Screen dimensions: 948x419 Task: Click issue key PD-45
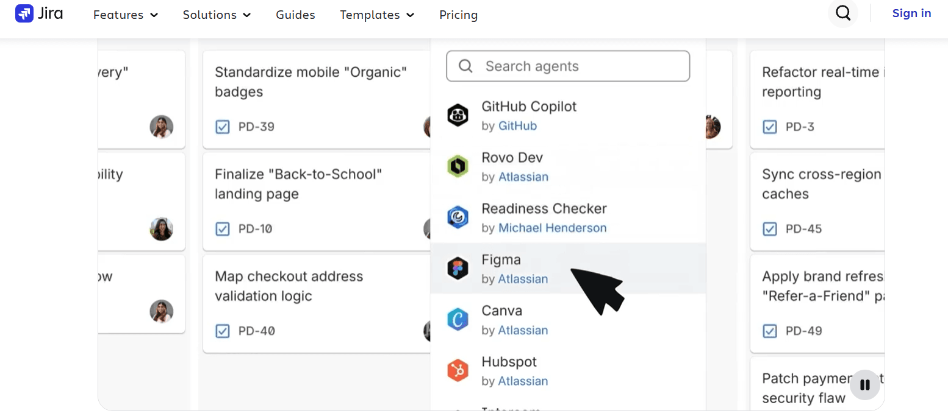coord(804,229)
